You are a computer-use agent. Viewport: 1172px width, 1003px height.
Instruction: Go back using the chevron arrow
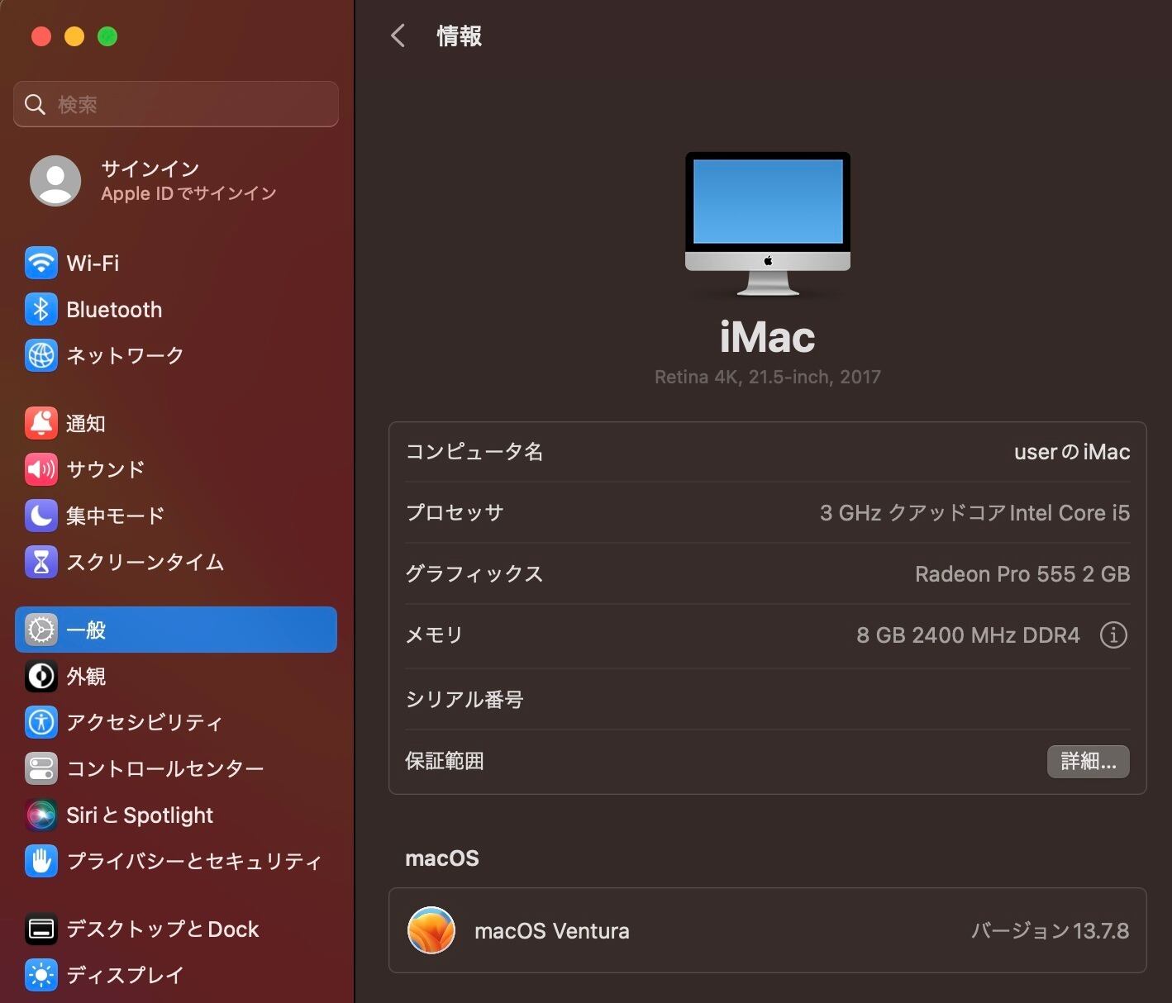pos(398,36)
